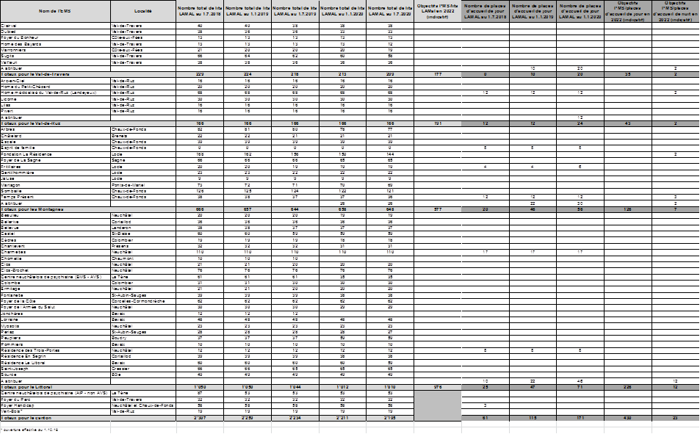Screen dimensions: 700x434
Task: Click 'Neuchâtel et Chaux-de-Fonds' locality cell
Action: pyautogui.click(x=143, y=405)
